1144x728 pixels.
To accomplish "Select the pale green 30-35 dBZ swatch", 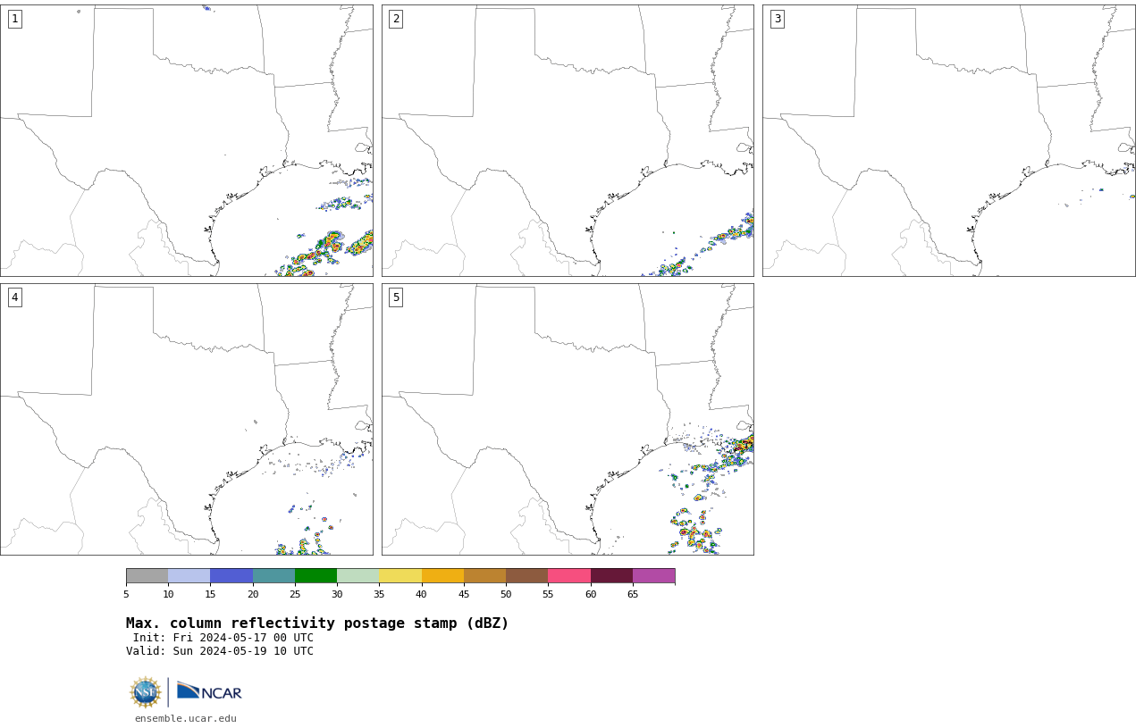I will tap(357, 575).
